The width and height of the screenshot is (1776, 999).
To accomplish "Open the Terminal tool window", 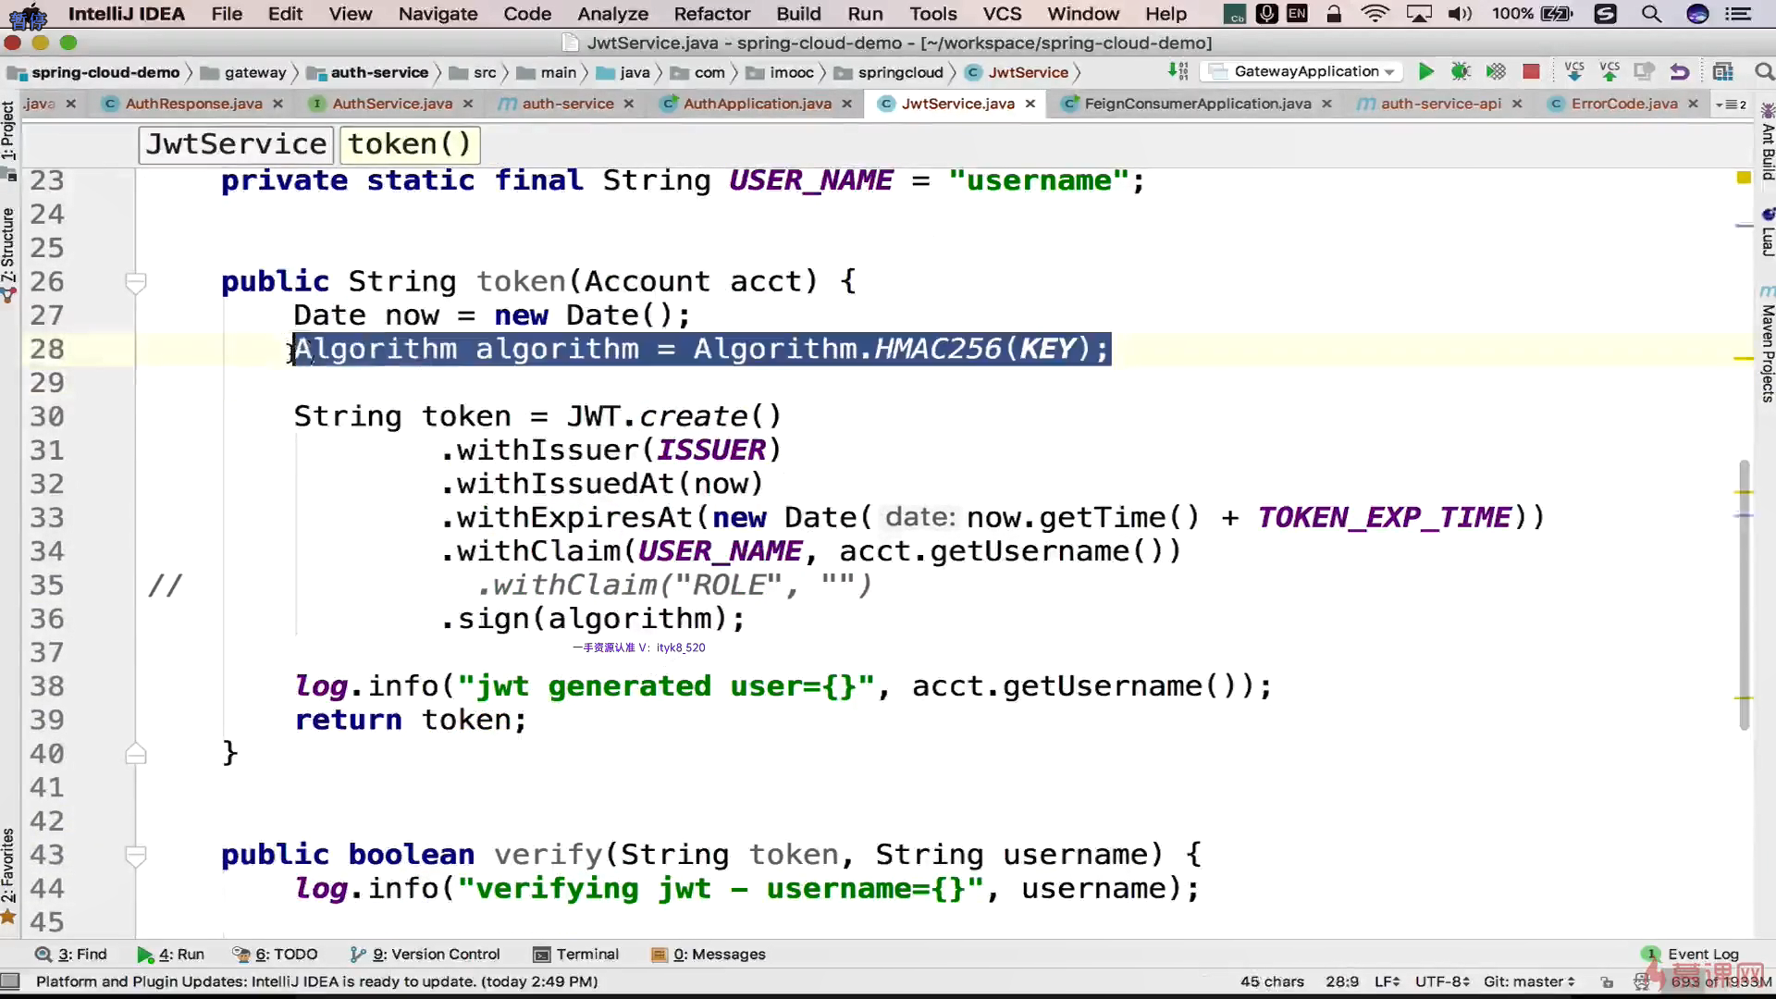I will (x=576, y=954).
